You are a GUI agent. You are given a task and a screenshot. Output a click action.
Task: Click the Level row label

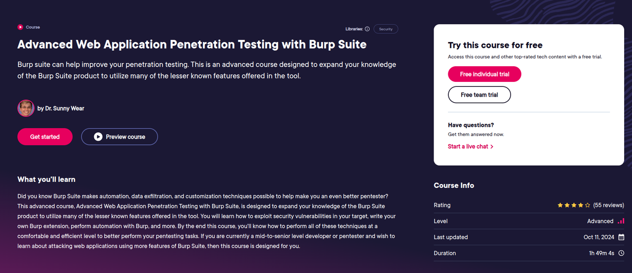coord(441,221)
